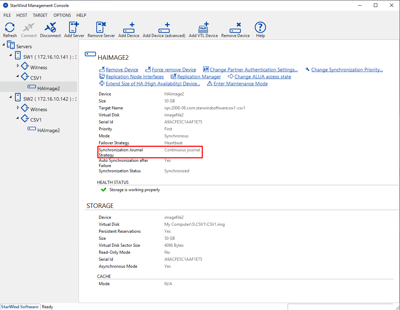Click the green health status checkmark
The width and height of the screenshot is (400, 310).
(x=104, y=190)
